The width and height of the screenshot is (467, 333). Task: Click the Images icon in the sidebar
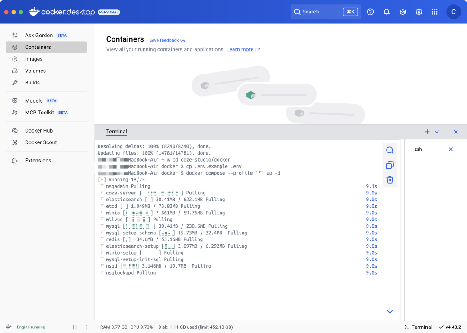(x=15, y=59)
